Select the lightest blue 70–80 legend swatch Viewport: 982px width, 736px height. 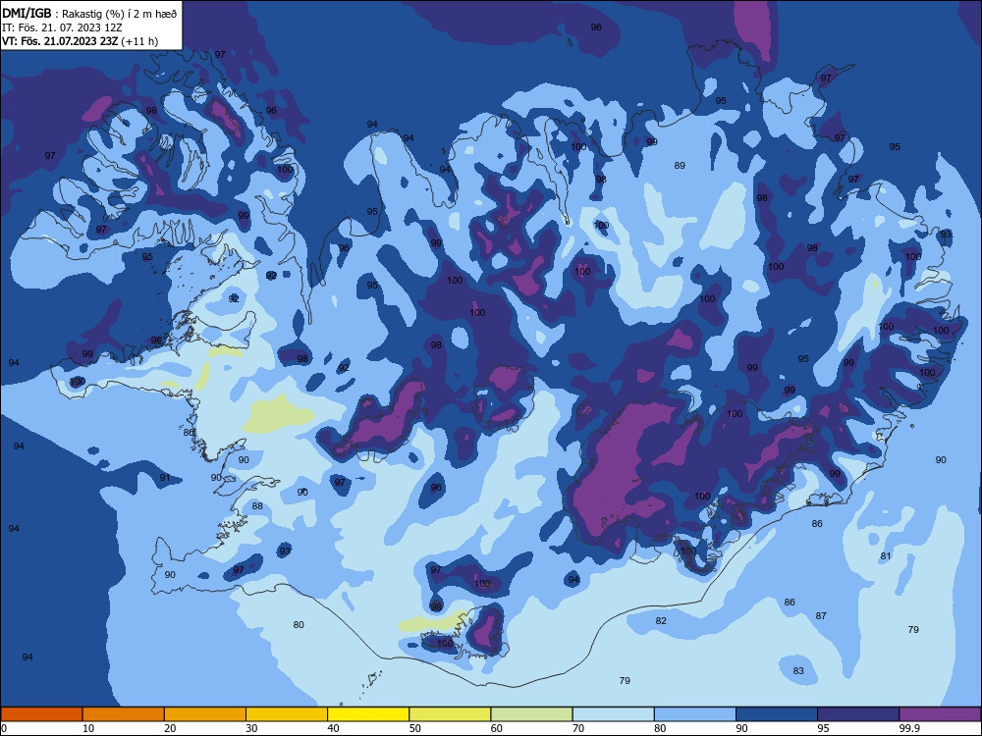[614, 714]
